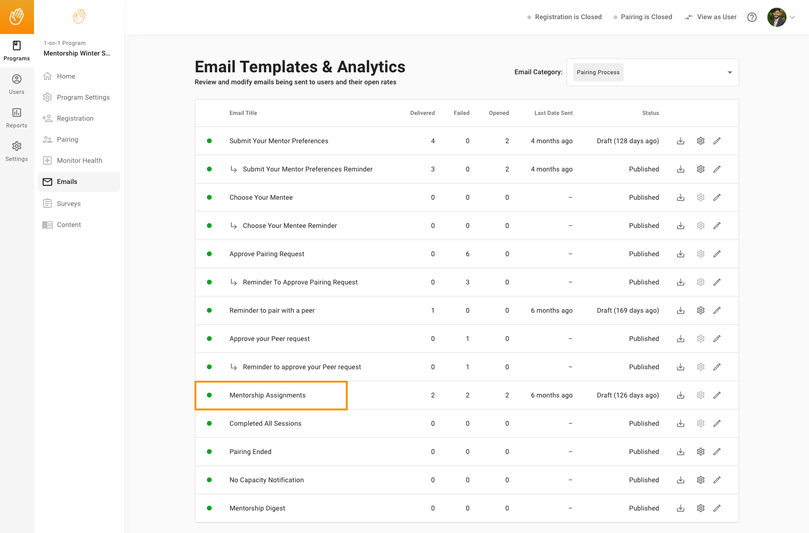
Task: Click the download icon for Submit Your Mentor Preferences
Action: click(680, 141)
